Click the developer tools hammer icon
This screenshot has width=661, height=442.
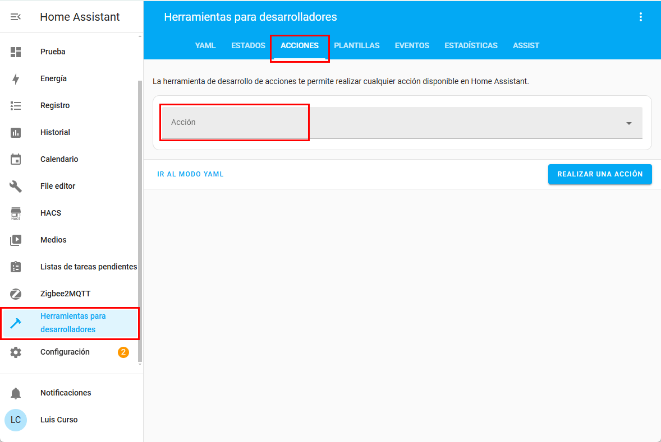click(x=16, y=323)
